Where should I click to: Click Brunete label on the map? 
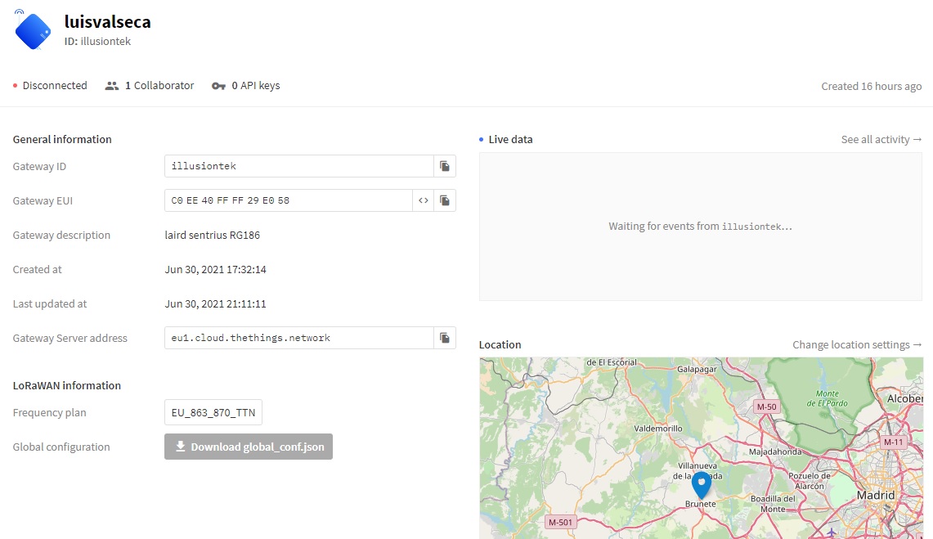(x=700, y=504)
